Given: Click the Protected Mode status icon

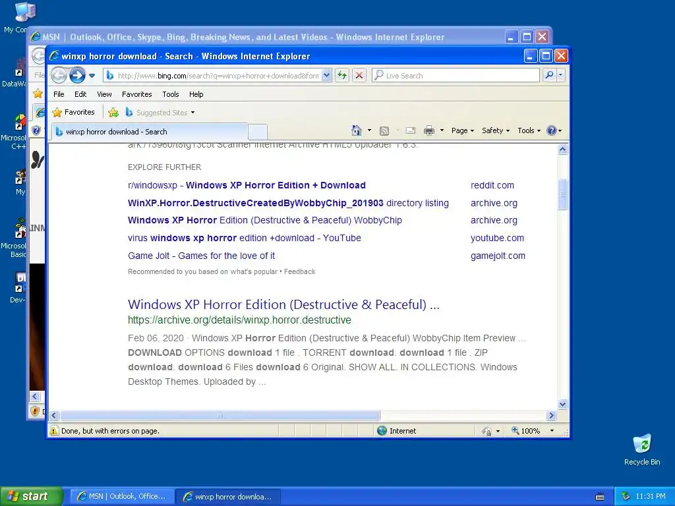Looking at the screenshot, I should [486, 431].
